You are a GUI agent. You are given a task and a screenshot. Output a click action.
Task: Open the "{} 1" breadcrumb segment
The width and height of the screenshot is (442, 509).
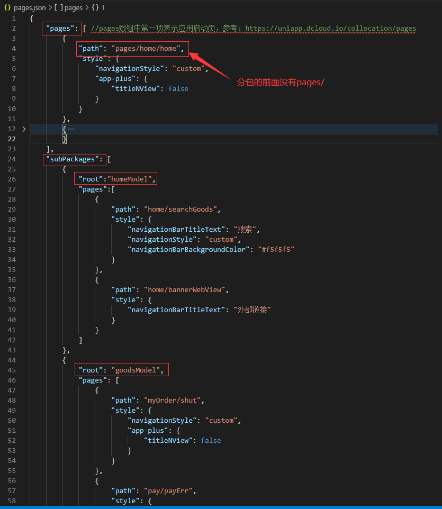click(98, 7)
